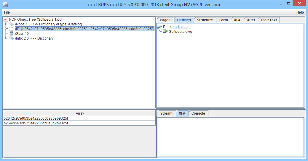Click the PDF icon beside PDF Object Tree
The image size is (308, 161).
[x=6, y=19]
